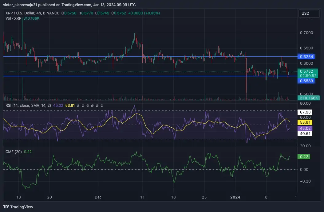This screenshot has height=212, width=324.
Task: Click the 67.98 RSI axis label
Action: click(x=305, y=112)
